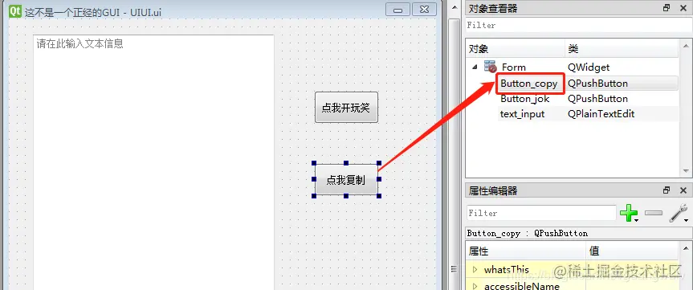Click the 类 column header

coord(622,49)
